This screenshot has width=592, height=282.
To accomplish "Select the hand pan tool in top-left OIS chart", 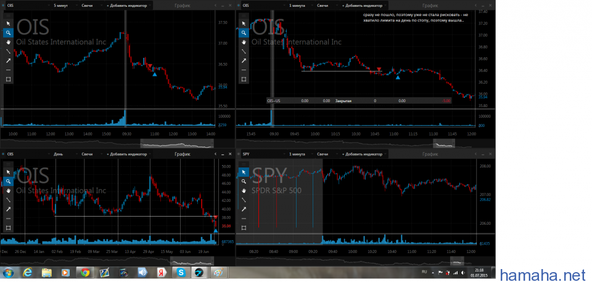I will 8,42.
